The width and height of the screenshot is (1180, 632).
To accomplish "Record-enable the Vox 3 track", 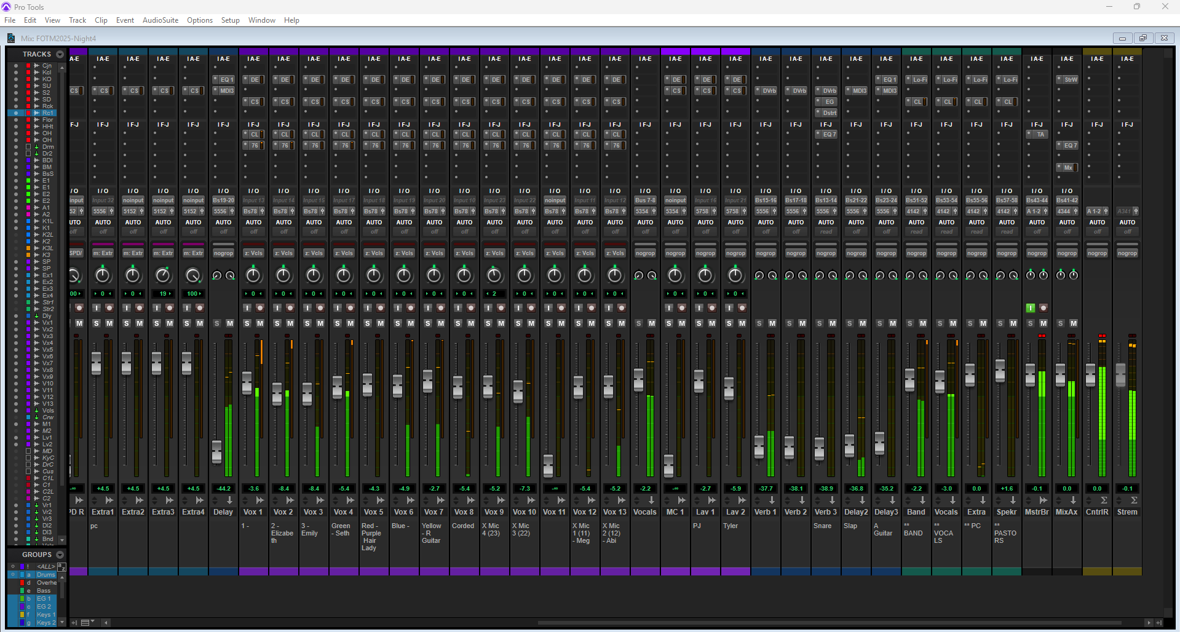I will coord(320,308).
